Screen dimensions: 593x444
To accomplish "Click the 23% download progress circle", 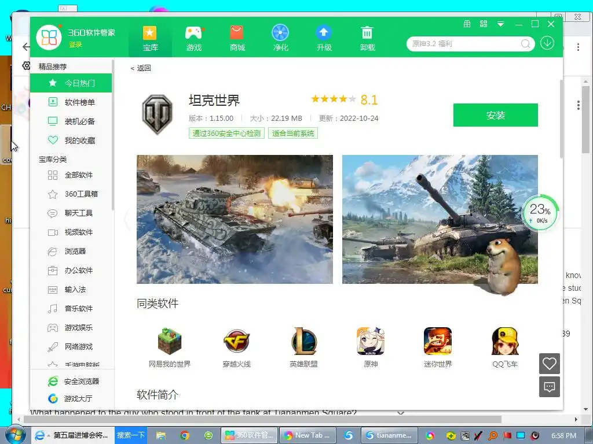I will (540, 213).
